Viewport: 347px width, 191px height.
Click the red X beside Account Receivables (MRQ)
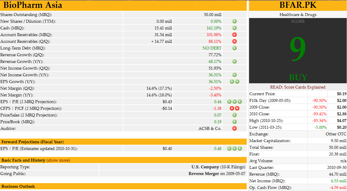[x=235, y=35]
